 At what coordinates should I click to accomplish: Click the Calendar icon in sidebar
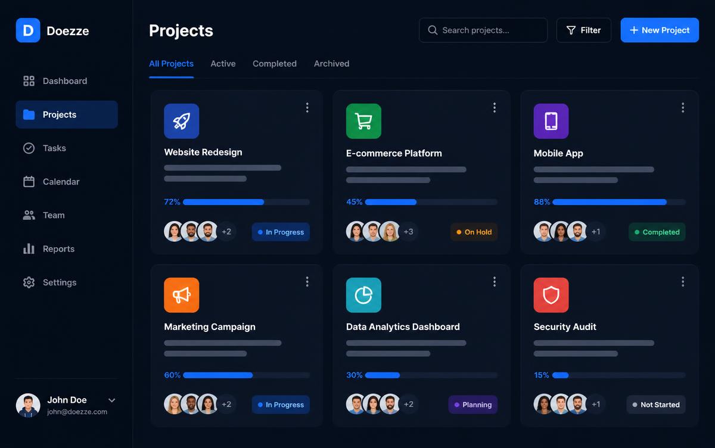point(29,182)
